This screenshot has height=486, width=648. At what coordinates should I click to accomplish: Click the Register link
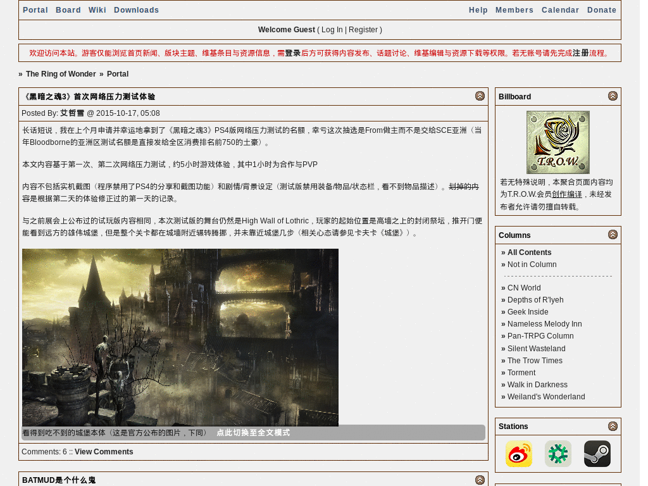363,30
